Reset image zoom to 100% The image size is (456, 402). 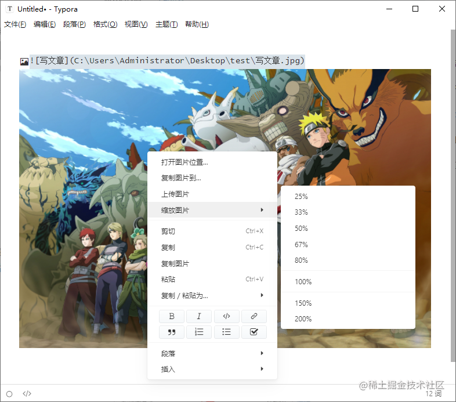pyautogui.click(x=348, y=281)
